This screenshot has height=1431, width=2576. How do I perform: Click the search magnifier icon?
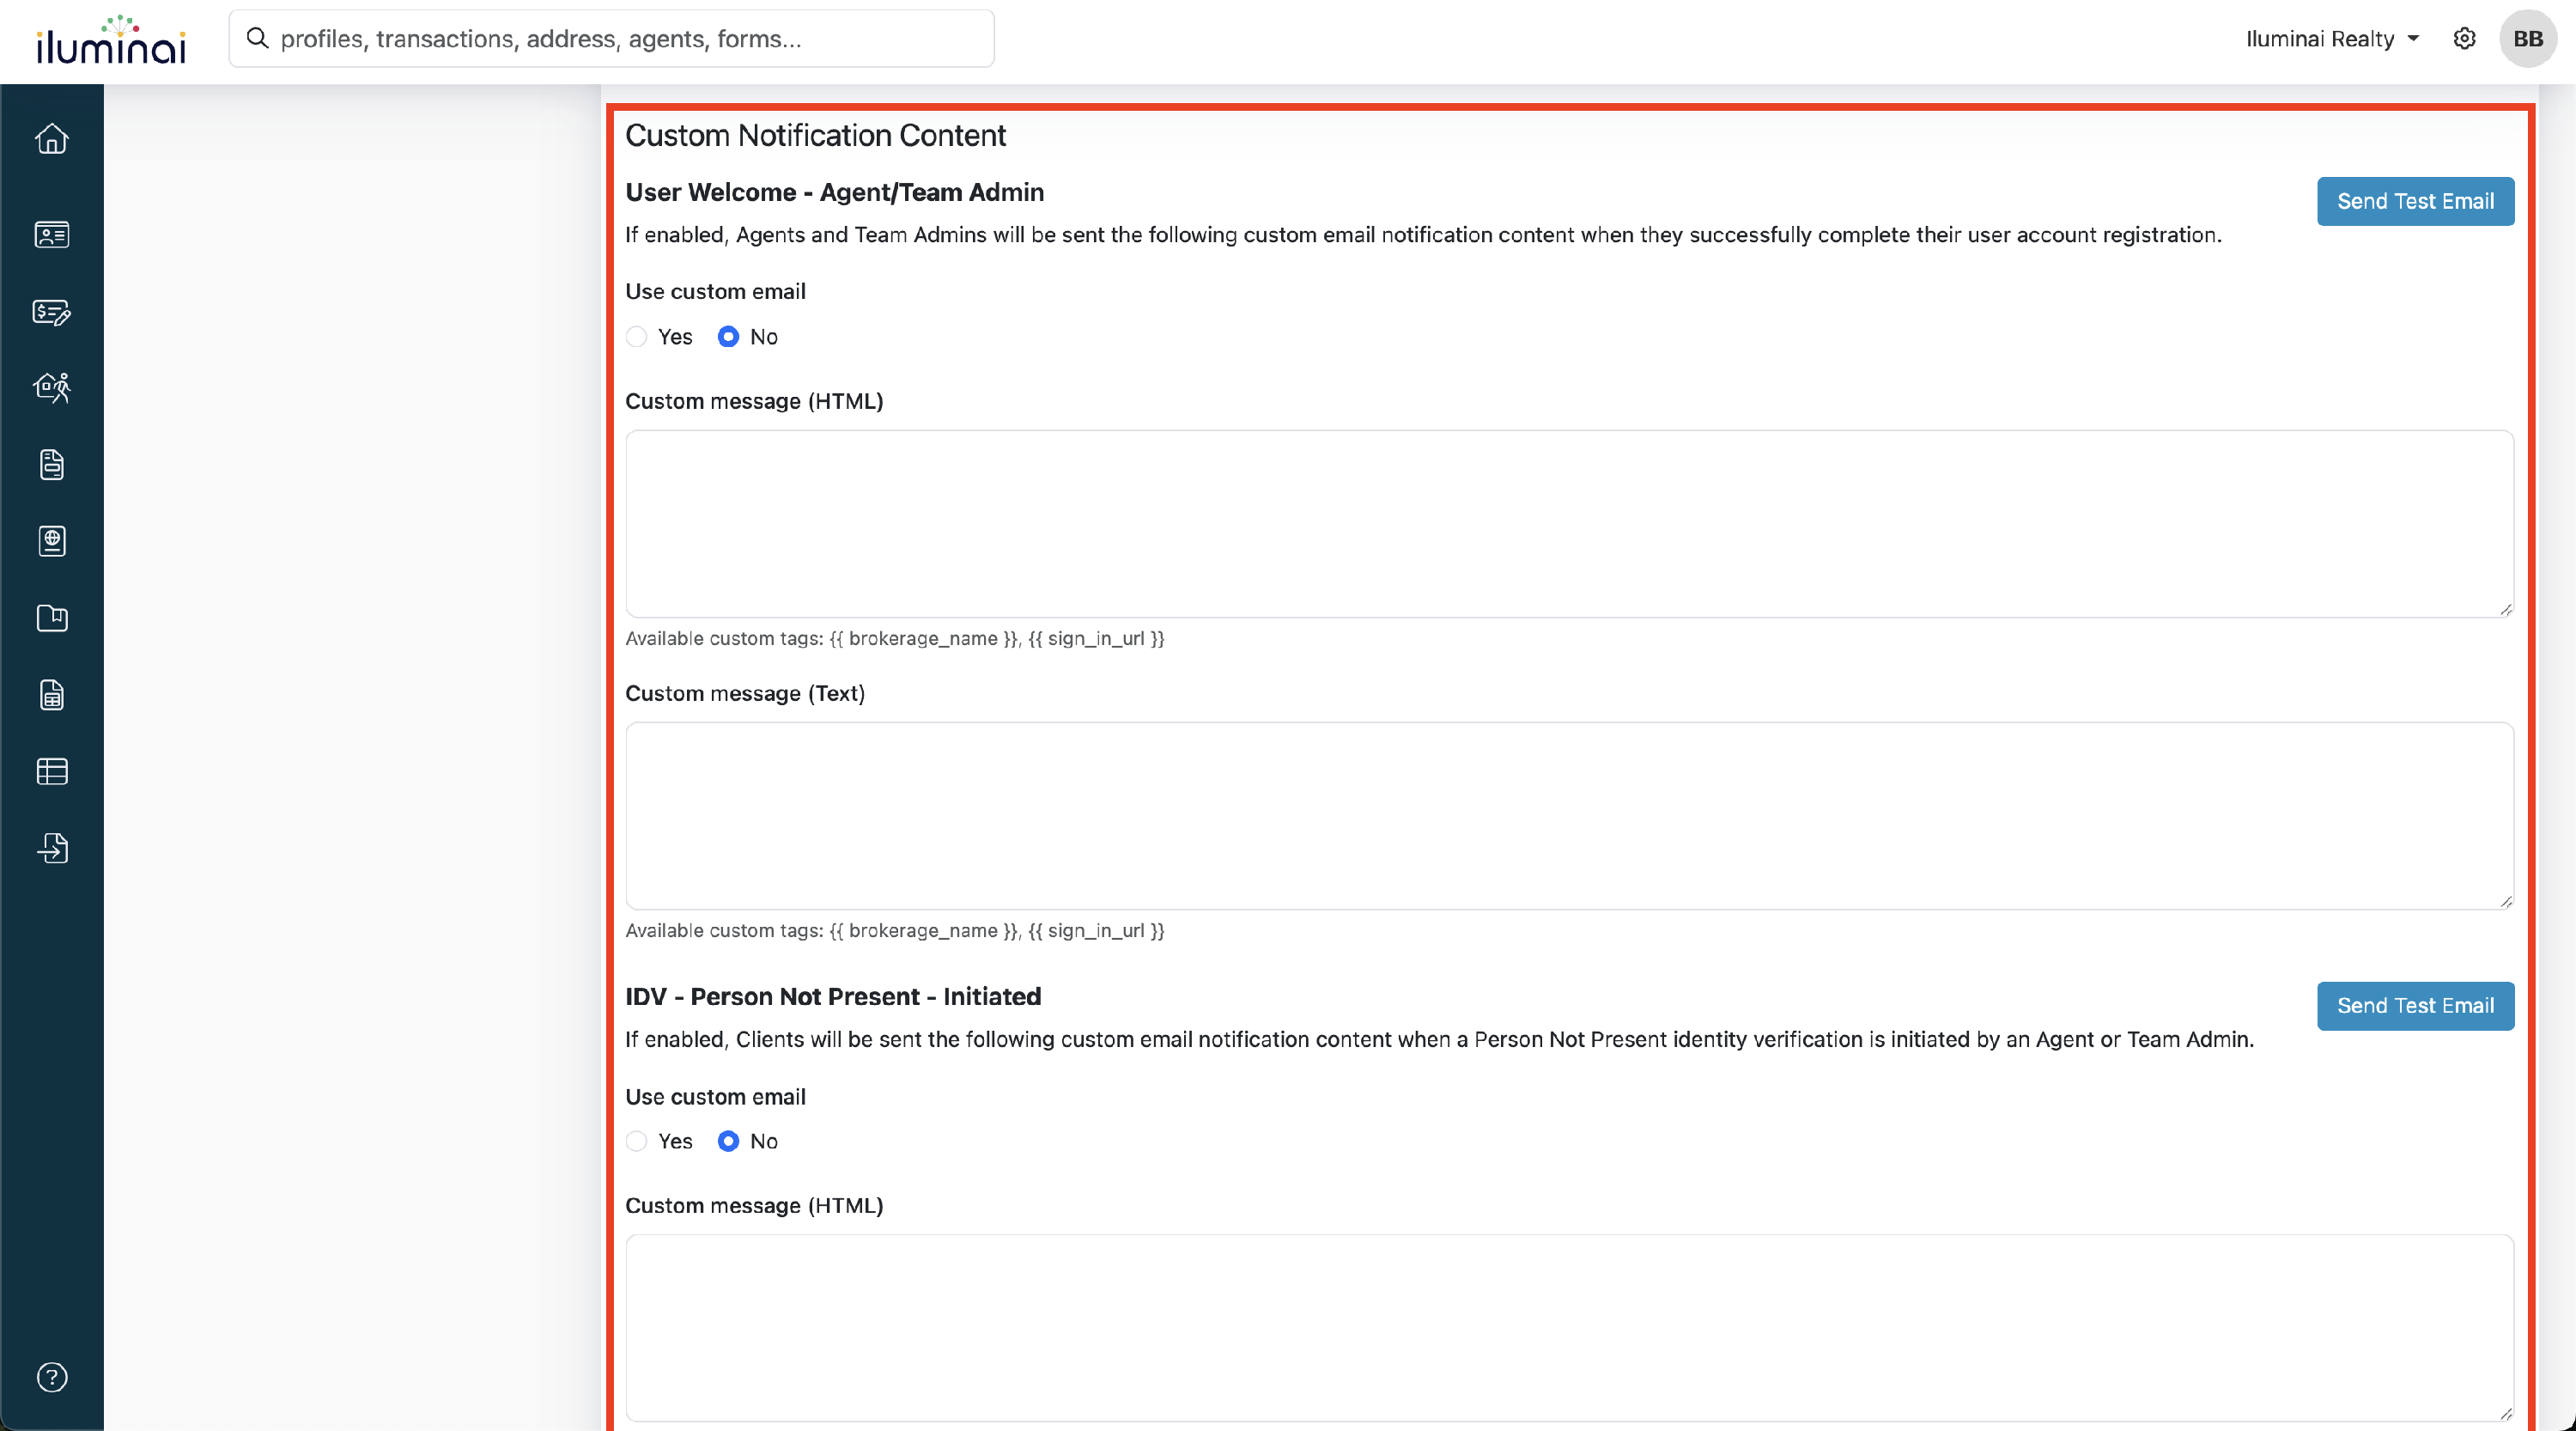257,38
